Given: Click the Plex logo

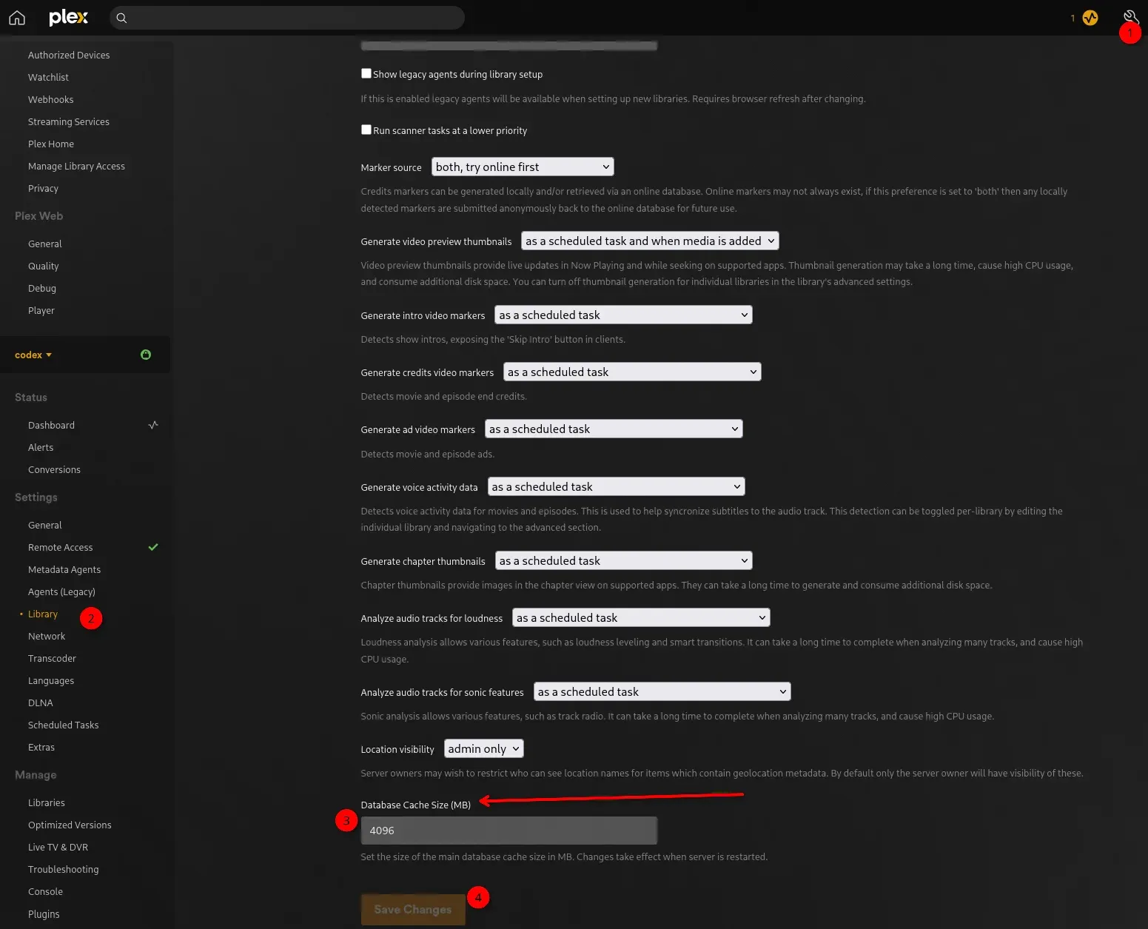Looking at the screenshot, I should (68, 17).
